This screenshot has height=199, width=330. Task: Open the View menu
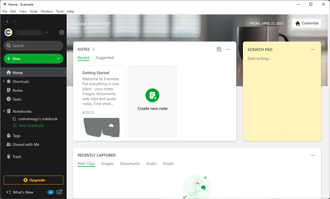23,11
